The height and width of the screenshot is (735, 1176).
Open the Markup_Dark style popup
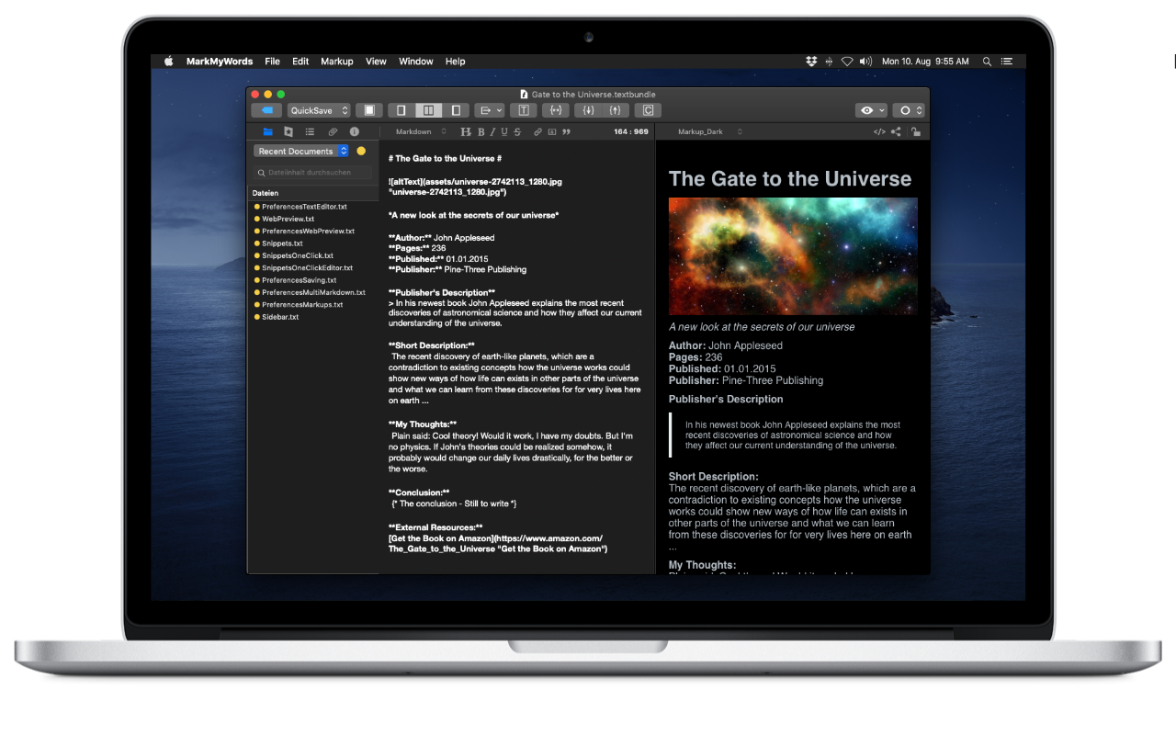[x=709, y=132]
